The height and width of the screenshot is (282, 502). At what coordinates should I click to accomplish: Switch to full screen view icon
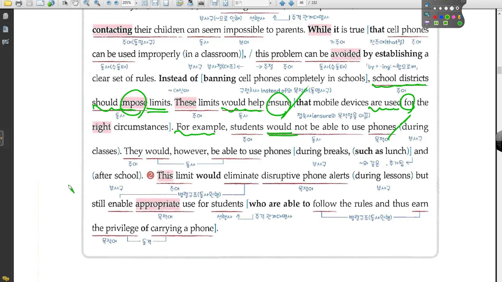[x=226, y=3]
